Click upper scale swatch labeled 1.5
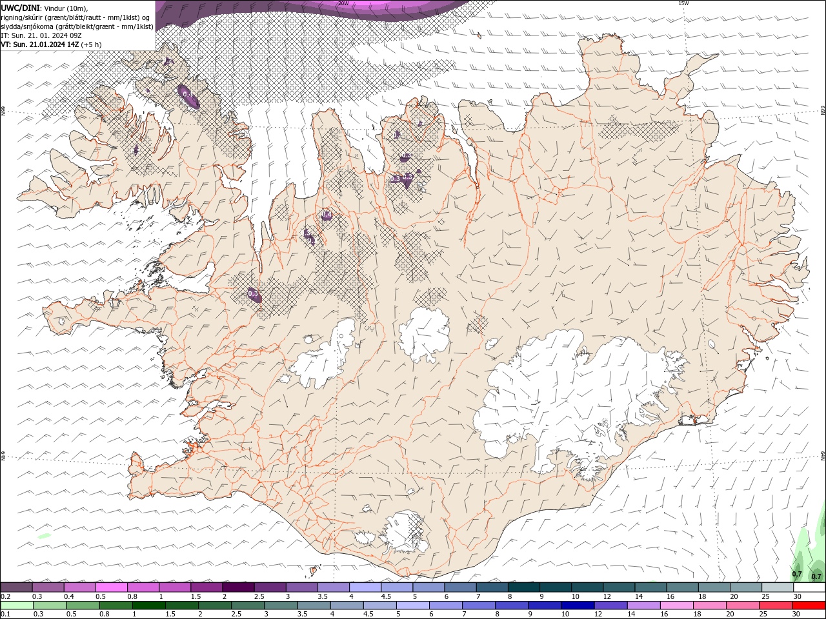826x619 pixels. (x=206, y=587)
